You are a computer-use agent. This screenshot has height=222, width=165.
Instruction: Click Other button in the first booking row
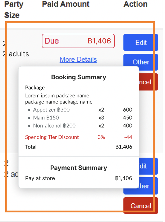141,62
